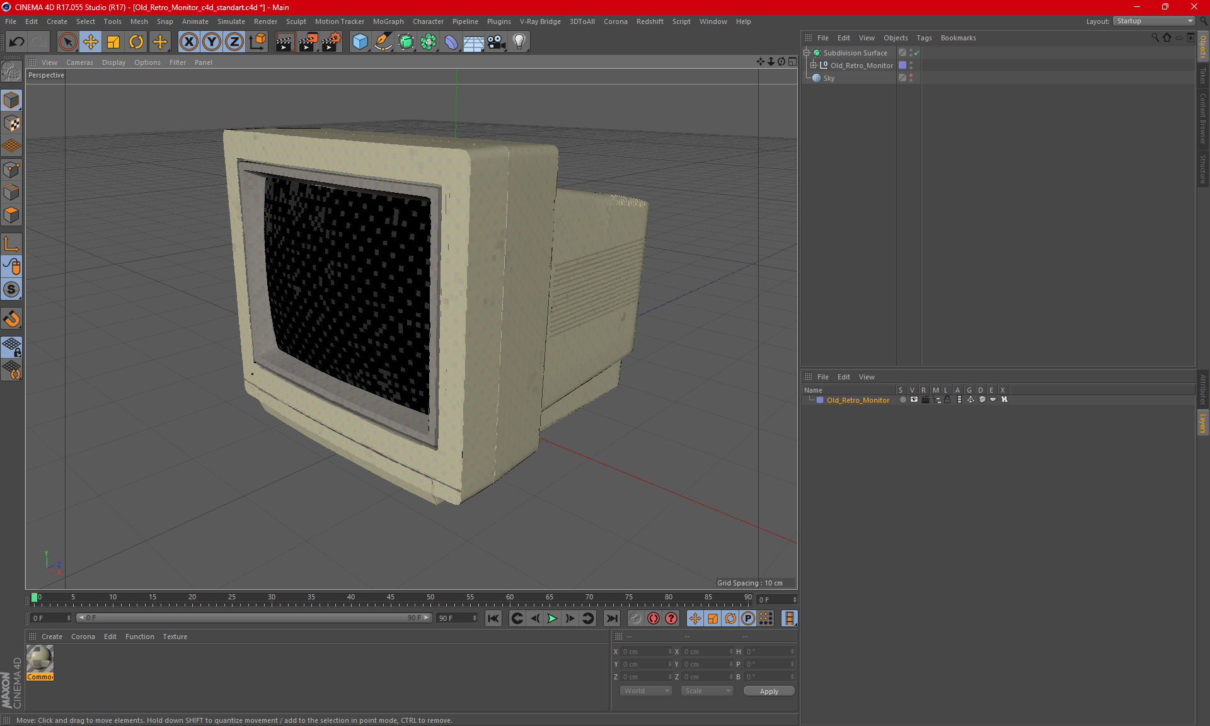Go to start of animation
This screenshot has height=726, width=1210.
(493, 618)
